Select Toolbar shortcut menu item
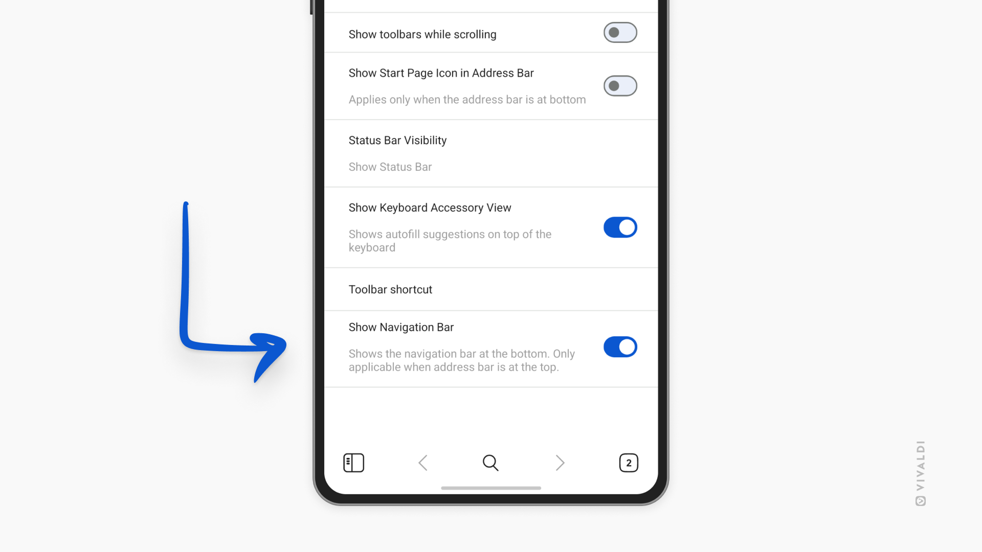Viewport: 982px width, 552px height. (x=490, y=288)
